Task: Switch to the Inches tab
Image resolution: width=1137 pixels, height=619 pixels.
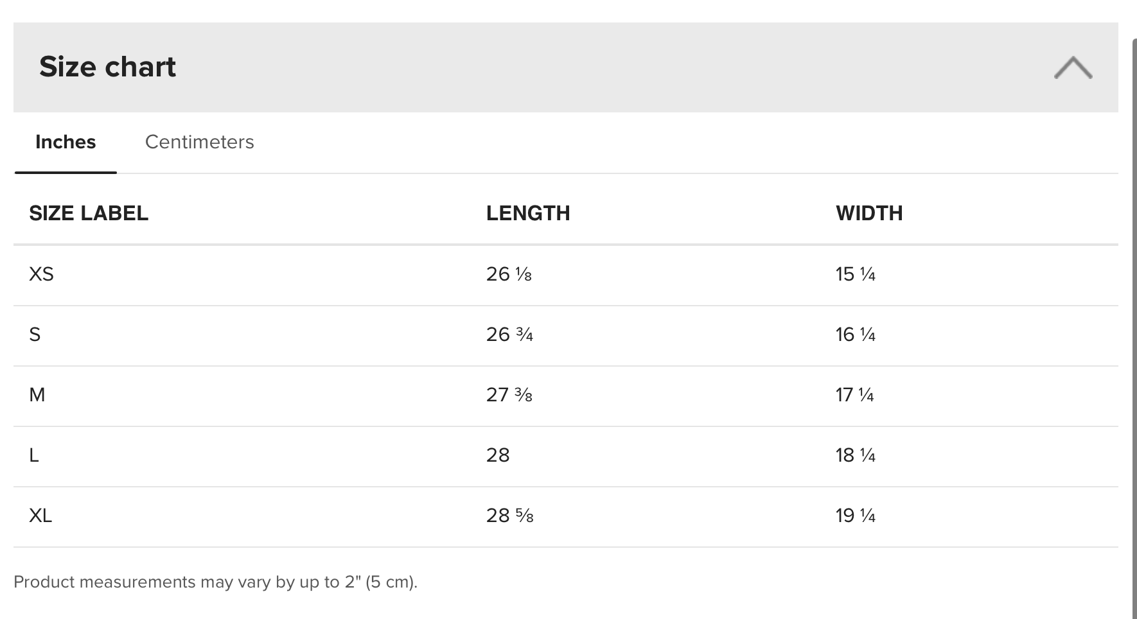Action: (66, 142)
